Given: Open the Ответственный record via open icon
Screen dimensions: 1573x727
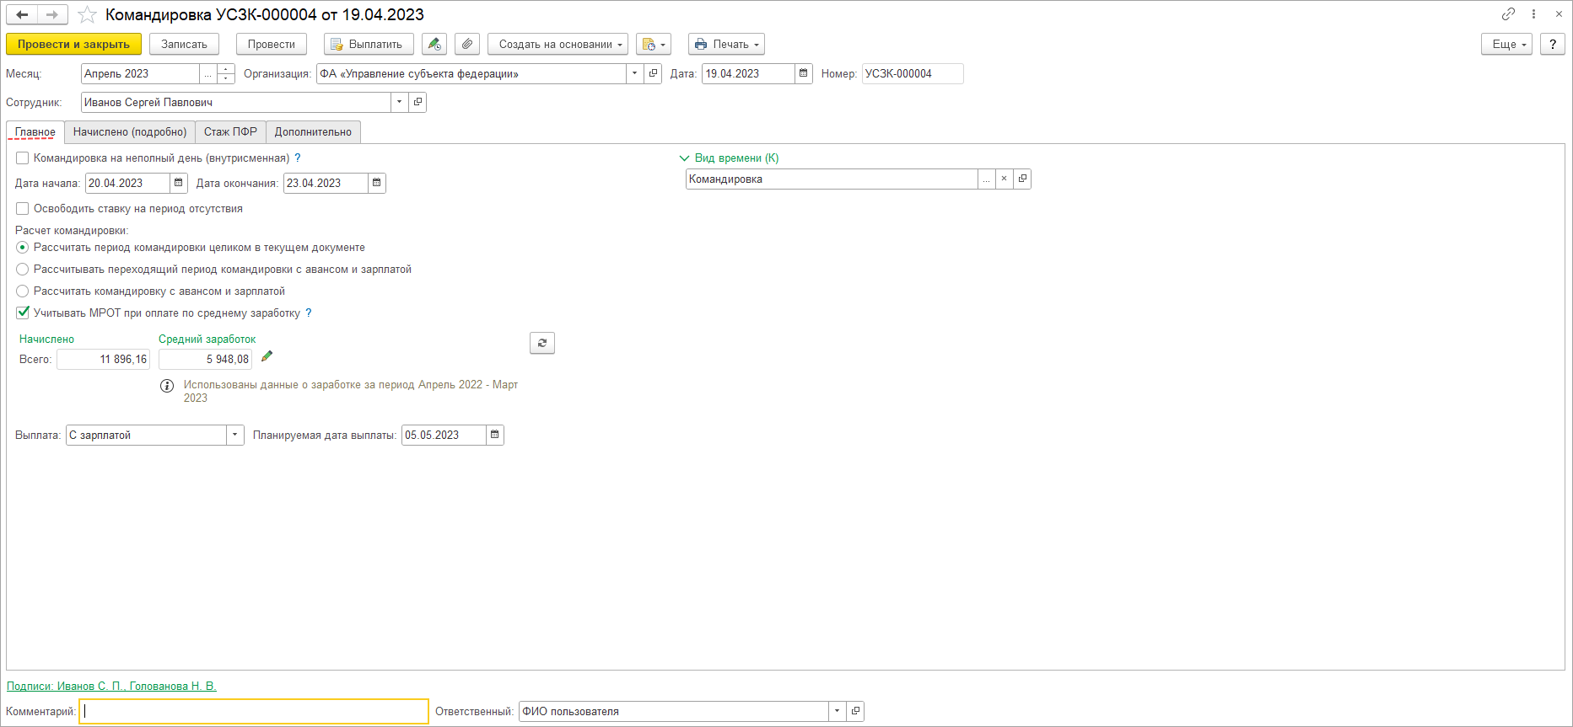Looking at the screenshot, I should coord(855,711).
